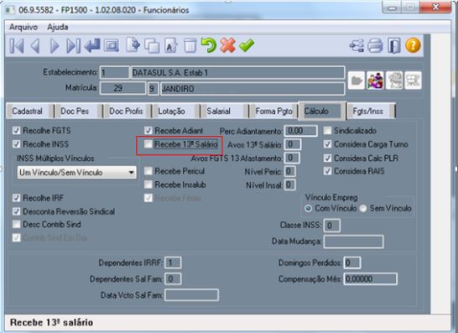Screen dimensions: 458x333
Task: Click the green undo arrow icon
Action: [x=209, y=45]
